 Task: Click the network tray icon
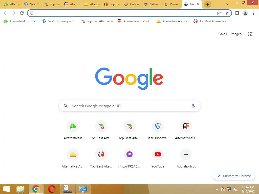[x=229, y=189]
